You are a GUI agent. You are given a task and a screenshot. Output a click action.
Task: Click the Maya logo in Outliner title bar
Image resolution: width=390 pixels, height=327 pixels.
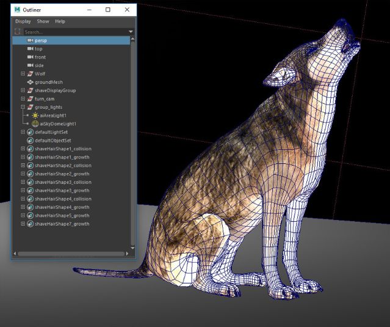click(x=18, y=10)
